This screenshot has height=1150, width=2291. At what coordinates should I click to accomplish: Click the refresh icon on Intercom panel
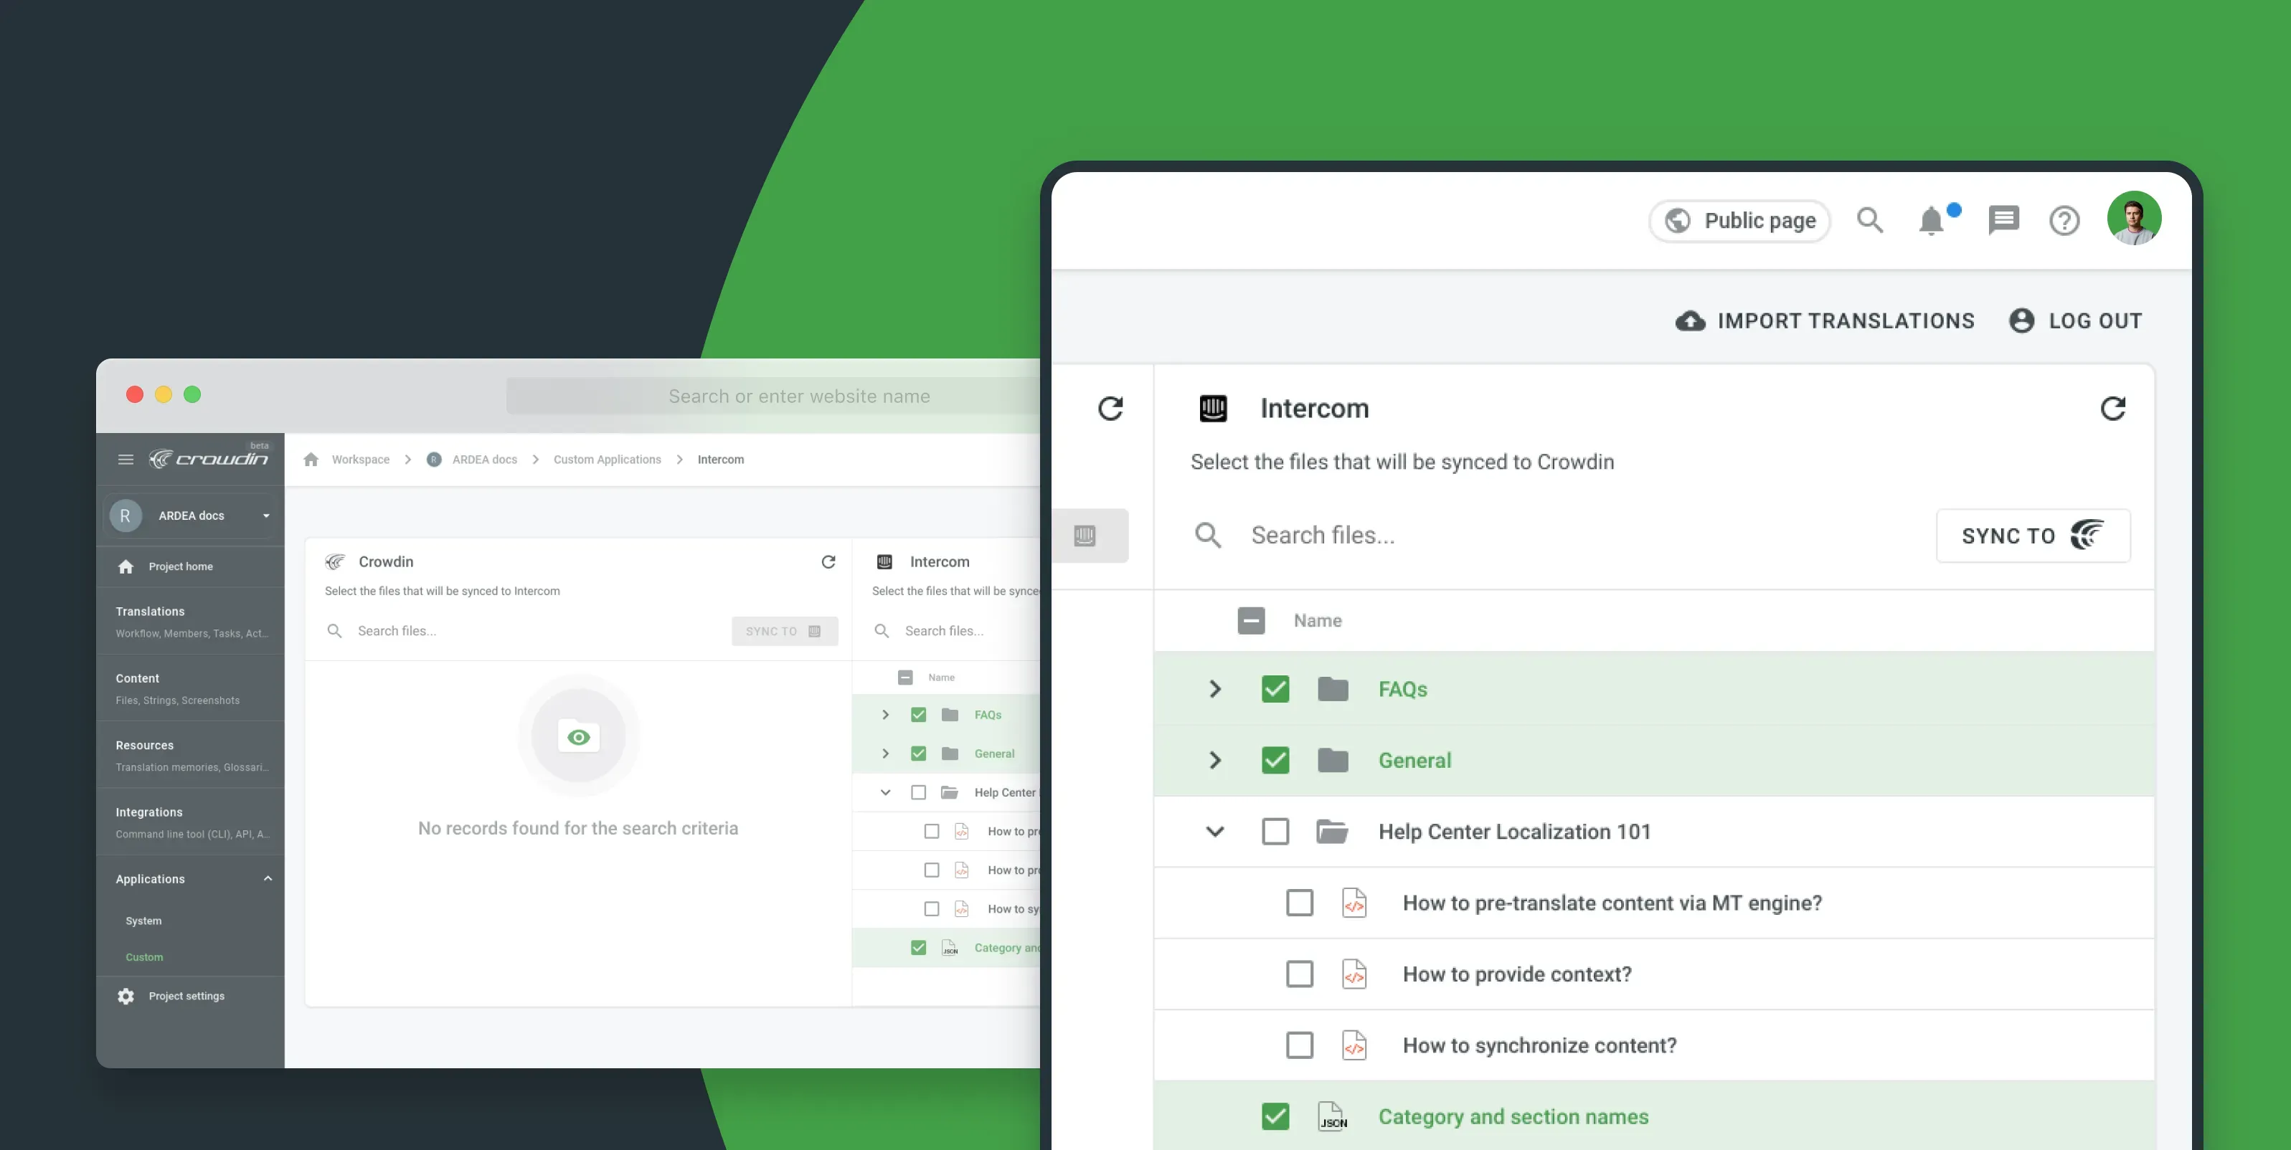pos(2112,409)
